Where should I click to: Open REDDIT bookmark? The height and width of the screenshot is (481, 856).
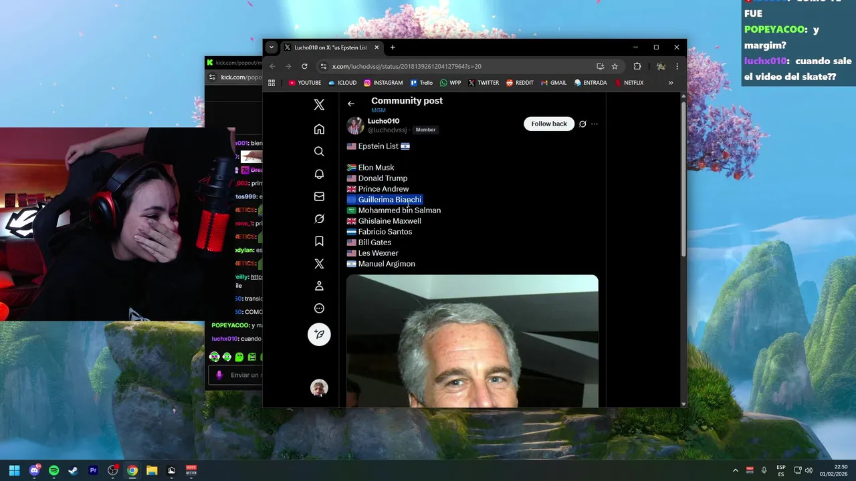520,83
